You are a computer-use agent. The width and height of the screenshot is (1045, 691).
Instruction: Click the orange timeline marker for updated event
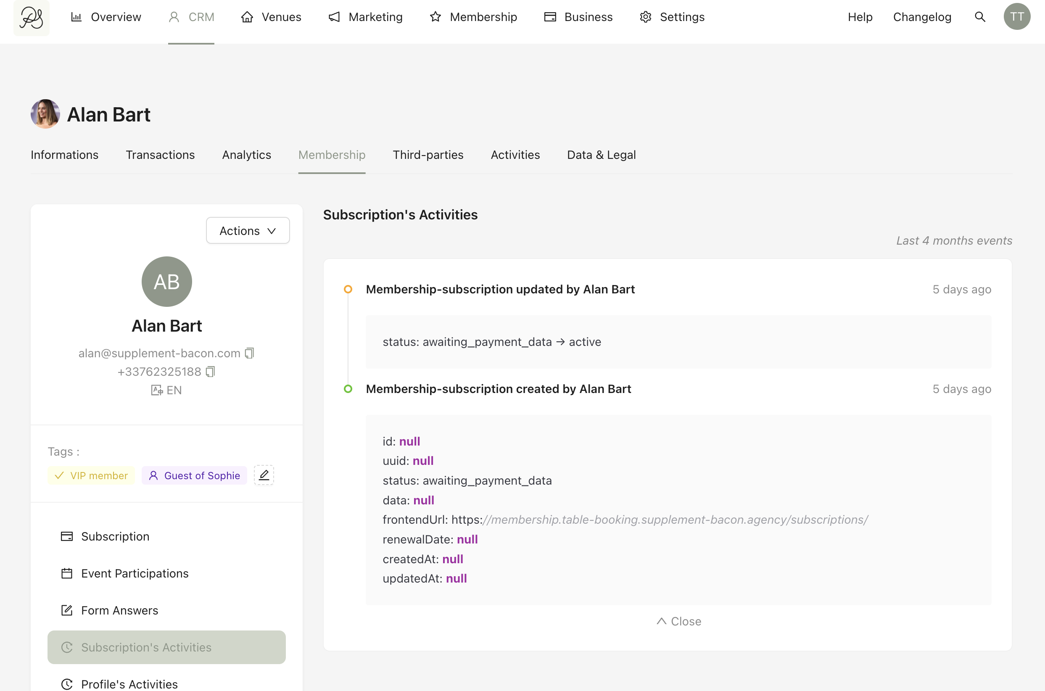click(x=348, y=289)
